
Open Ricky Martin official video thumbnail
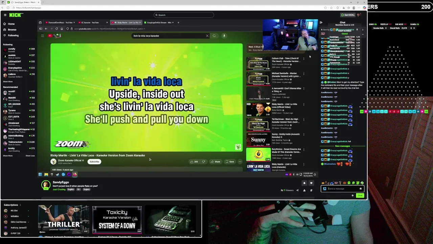tap(258, 109)
